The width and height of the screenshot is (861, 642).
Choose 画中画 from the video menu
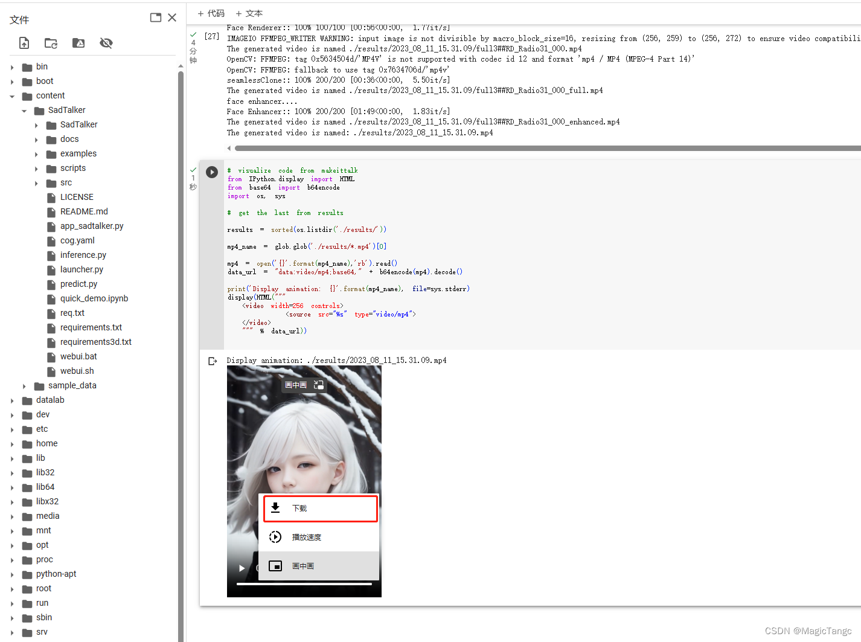point(319,566)
